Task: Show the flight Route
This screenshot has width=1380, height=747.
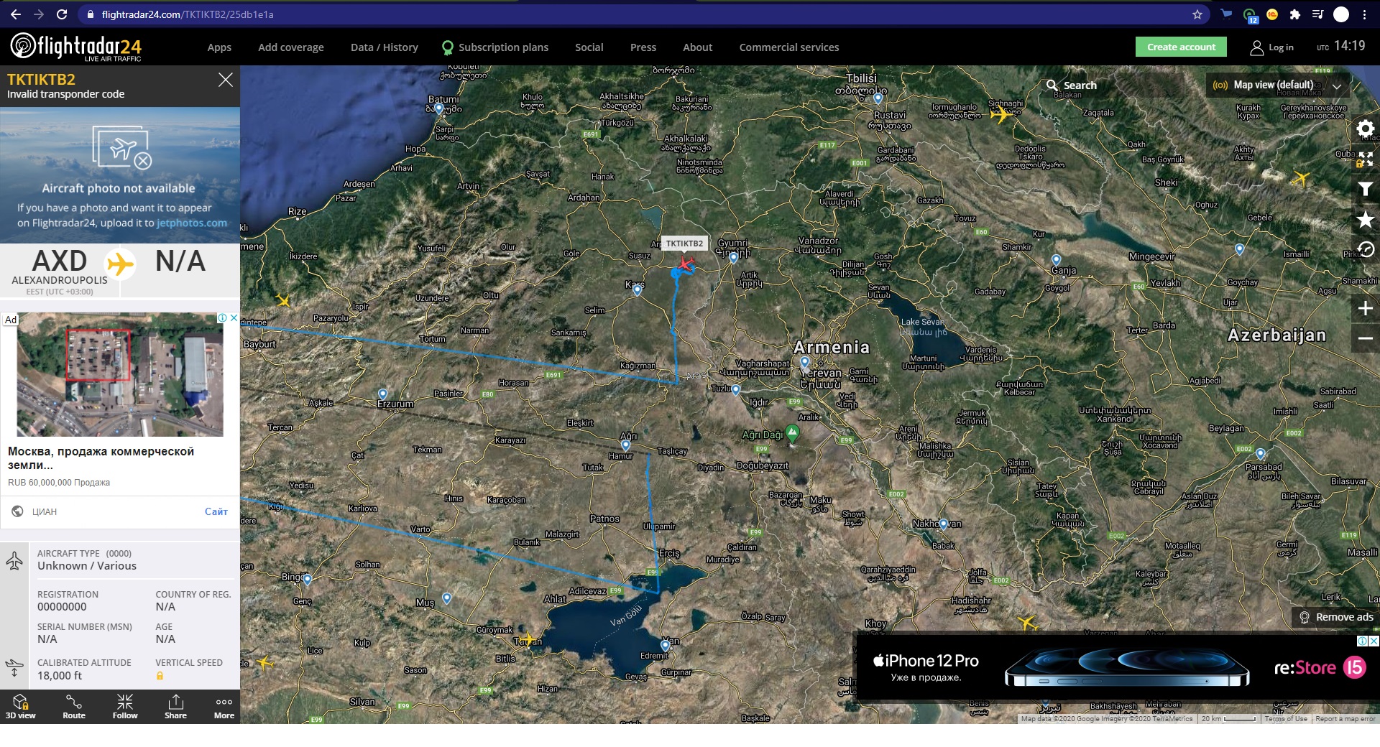Action: pyautogui.click(x=73, y=706)
